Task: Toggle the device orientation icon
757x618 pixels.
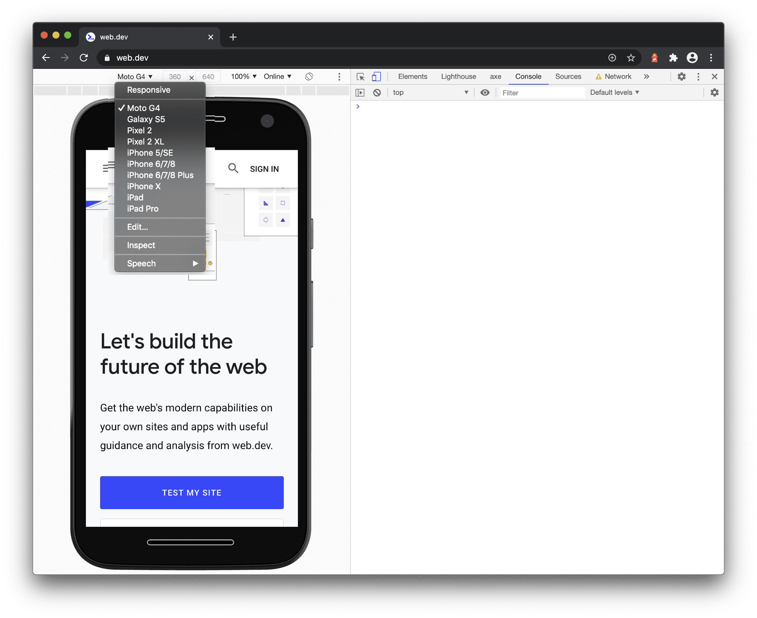Action: [x=309, y=77]
